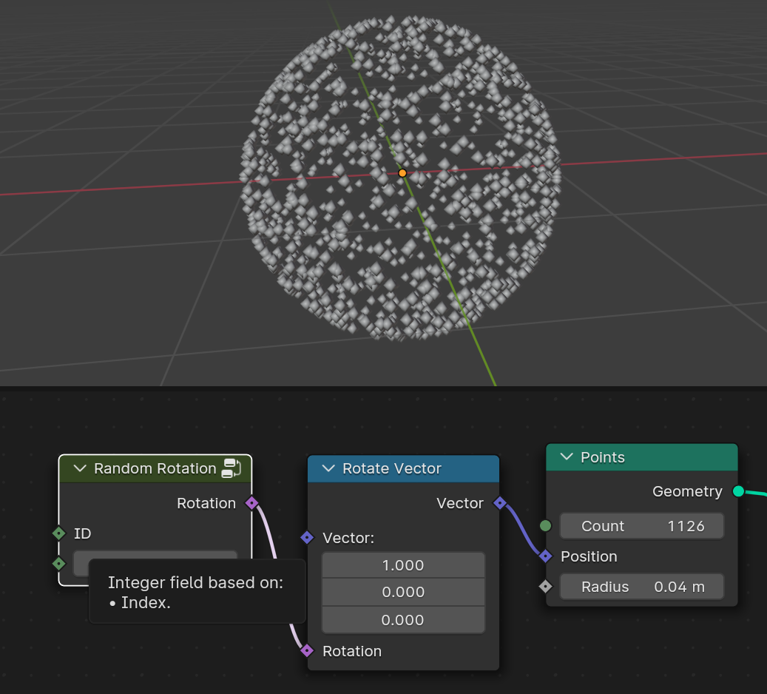Collapse the Rotate Vector node
Image resolution: width=767 pixels, height=694 pixels.
tap(328, 468)
